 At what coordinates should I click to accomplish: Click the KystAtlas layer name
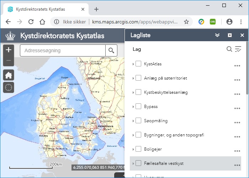point(153,64)
